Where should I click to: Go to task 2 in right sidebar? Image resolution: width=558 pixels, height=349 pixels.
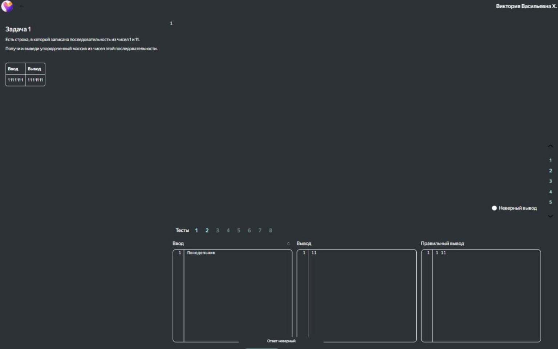pos(550,171)
